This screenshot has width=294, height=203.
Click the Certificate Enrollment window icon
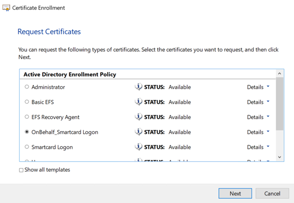(x=6, y=8)
